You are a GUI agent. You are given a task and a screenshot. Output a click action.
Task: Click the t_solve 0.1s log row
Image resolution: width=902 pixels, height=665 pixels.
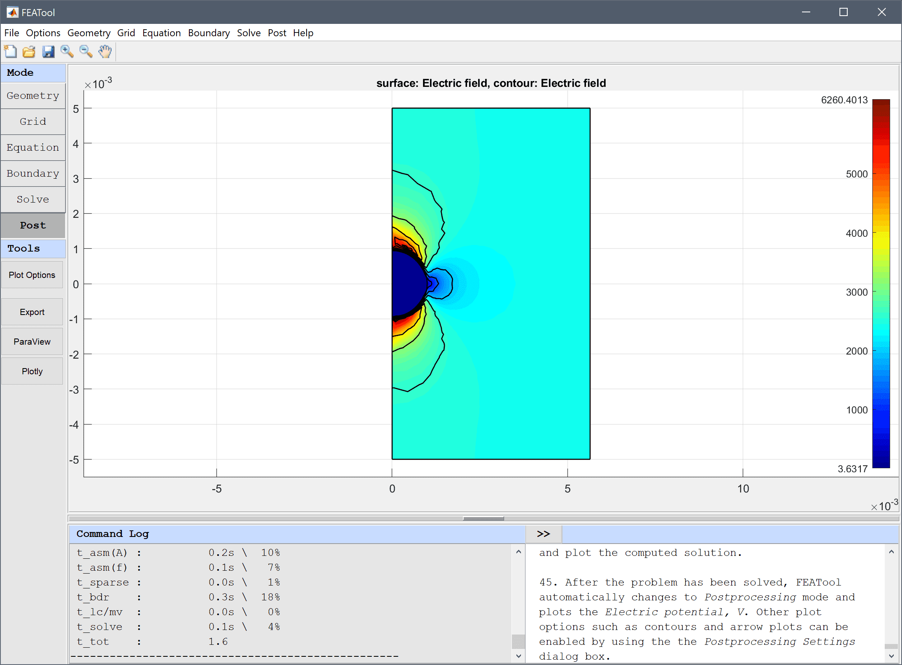[178, 627]
